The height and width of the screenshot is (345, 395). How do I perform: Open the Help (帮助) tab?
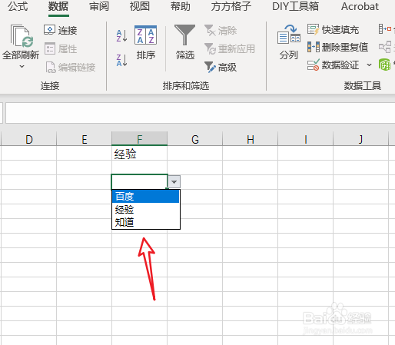[181, 6]
